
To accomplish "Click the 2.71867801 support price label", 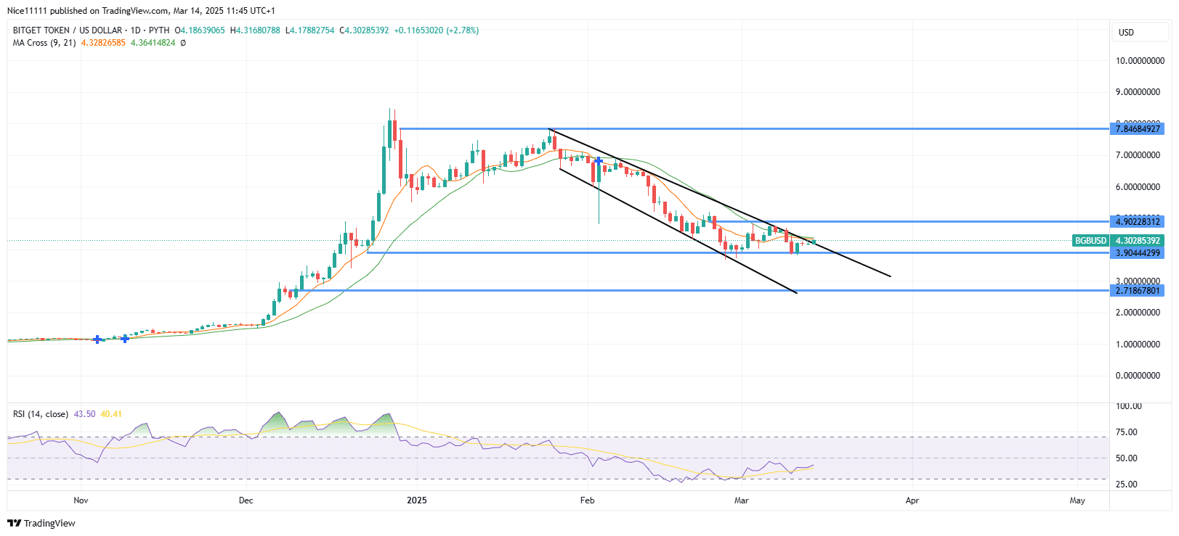I will point(1138,291).
